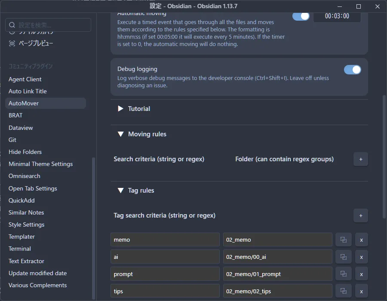Delete the ai tag rule
Image resolution: width=387 pixels, height=301 pixels.
pos(361,257)
